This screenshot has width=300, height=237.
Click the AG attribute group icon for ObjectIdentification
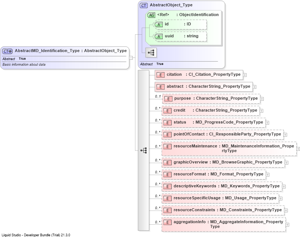pyautogui.click(x=151, y=15)
